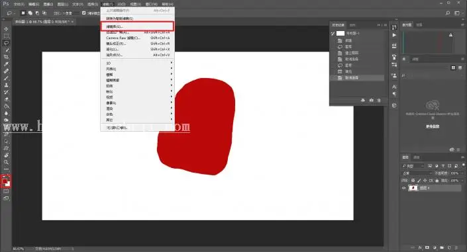Open the layer filter type dropdown
The image size is (467, 252).
coord(413,166)
